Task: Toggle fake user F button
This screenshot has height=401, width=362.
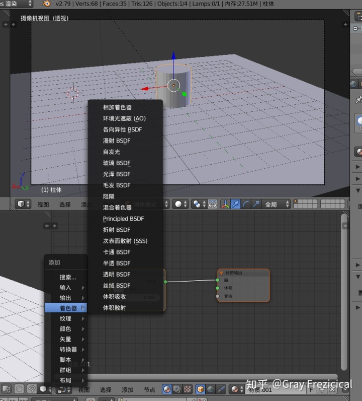Action: click(311, 389)
